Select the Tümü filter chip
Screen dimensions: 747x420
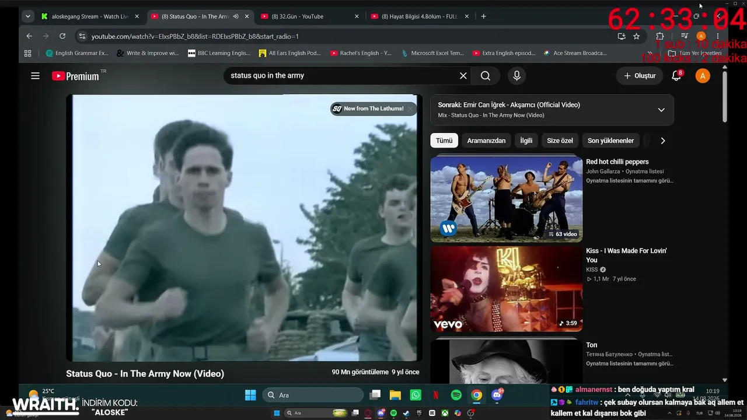pos(444,141)
